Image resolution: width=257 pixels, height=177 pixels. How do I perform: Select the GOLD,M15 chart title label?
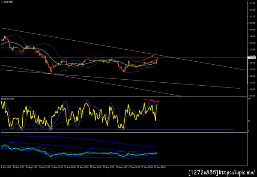tap(8, 2)
